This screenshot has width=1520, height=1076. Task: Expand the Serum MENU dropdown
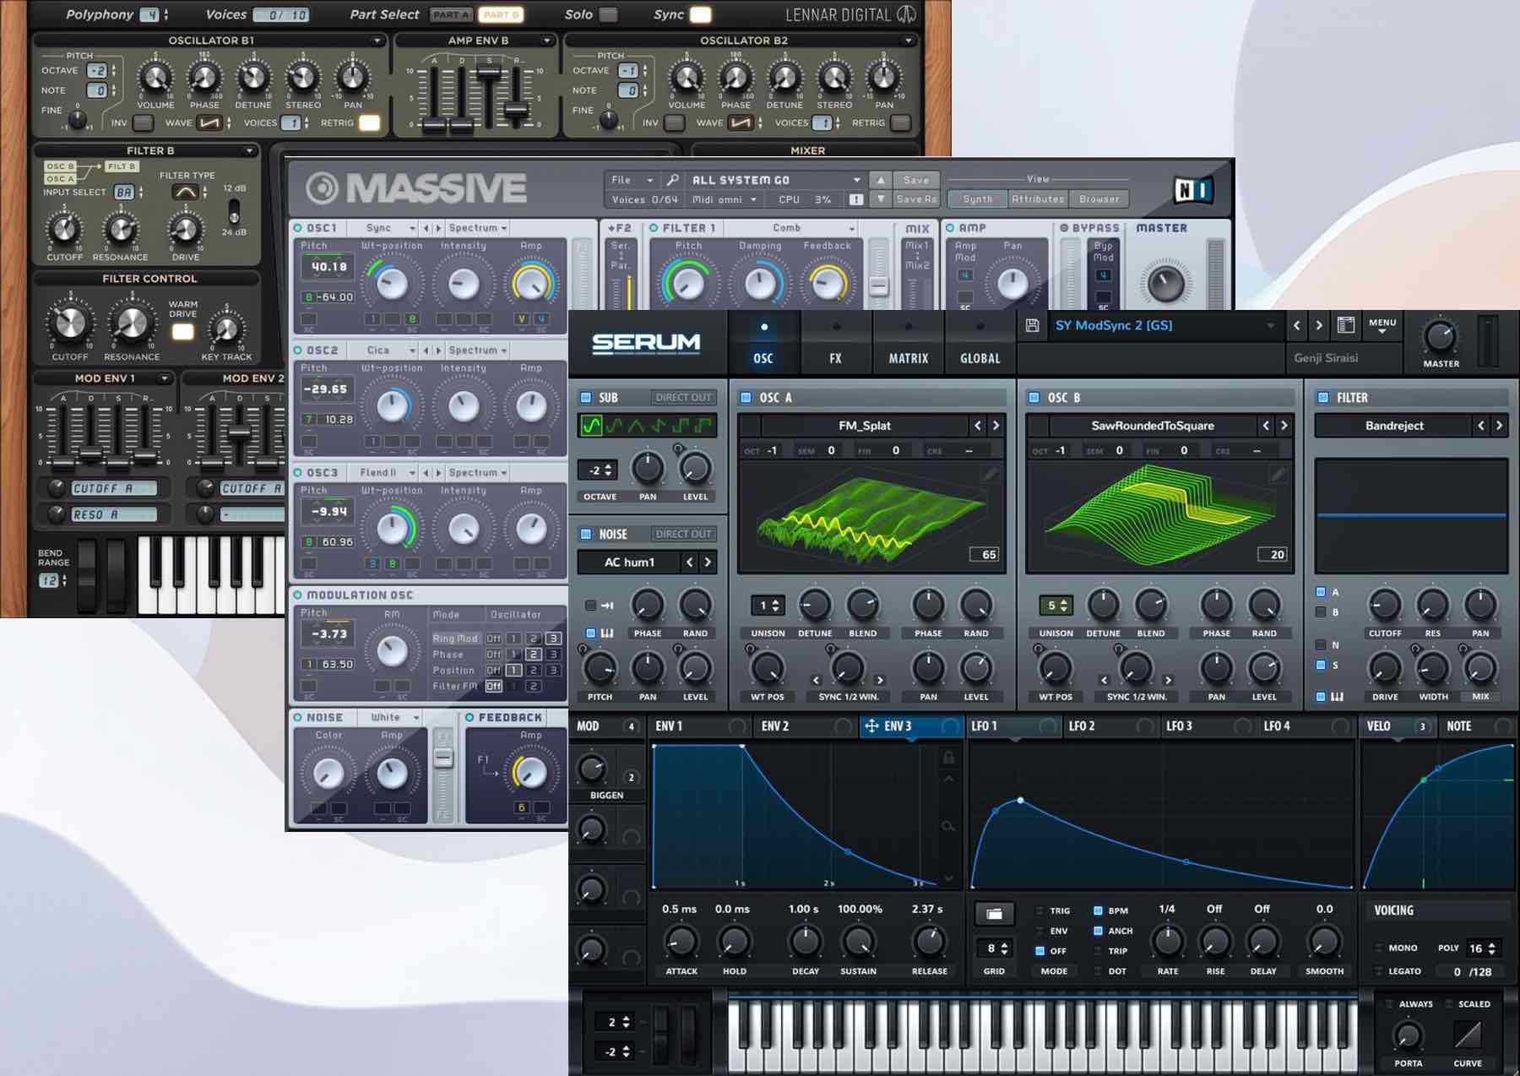click(x=1382, y=326)
